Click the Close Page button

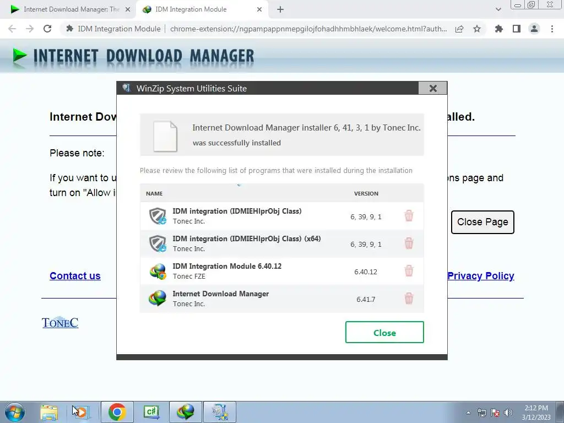482,222
